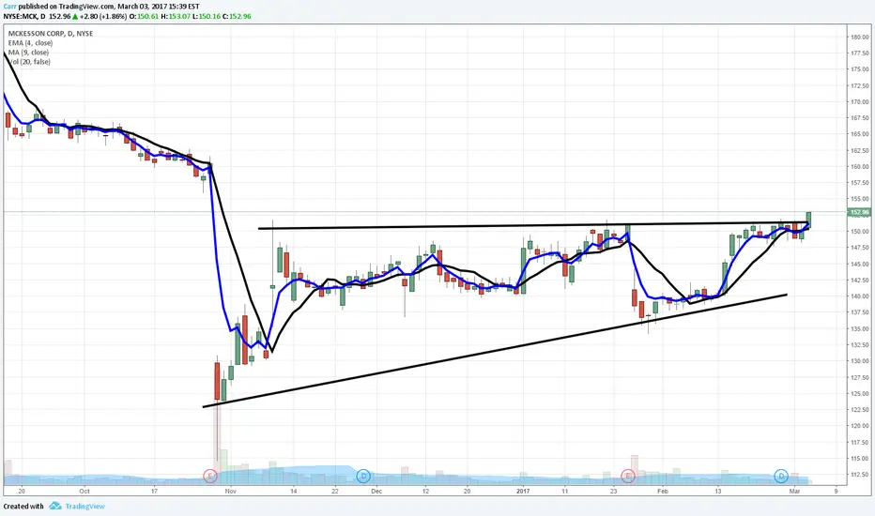The height and width of the screenshot is (516, 875).
Task: Select the EMA (4, close) indicator label
Action: tap(31, 43)
